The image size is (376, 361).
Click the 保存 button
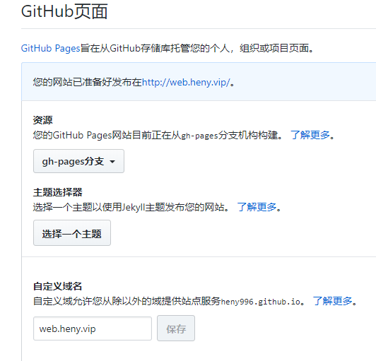point(176,329)
